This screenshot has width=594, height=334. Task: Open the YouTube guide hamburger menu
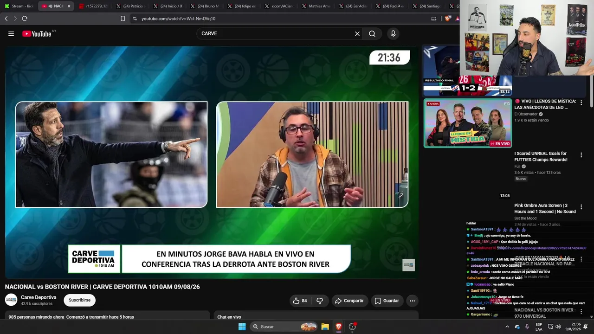click(x=11, y=33)
